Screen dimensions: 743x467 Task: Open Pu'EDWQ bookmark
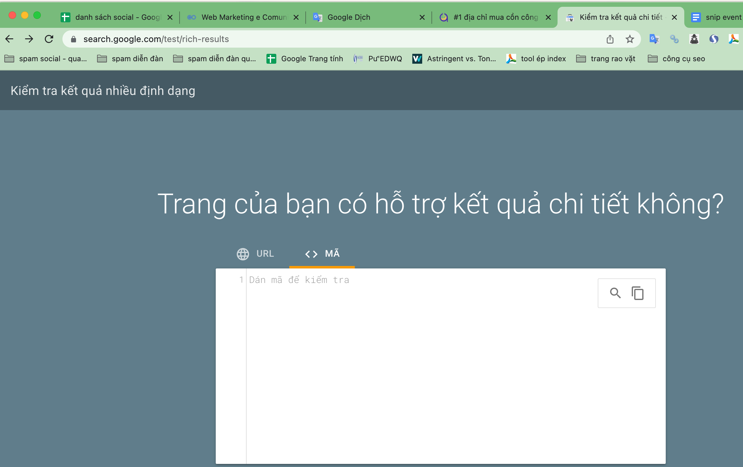[x=378, y=58]
